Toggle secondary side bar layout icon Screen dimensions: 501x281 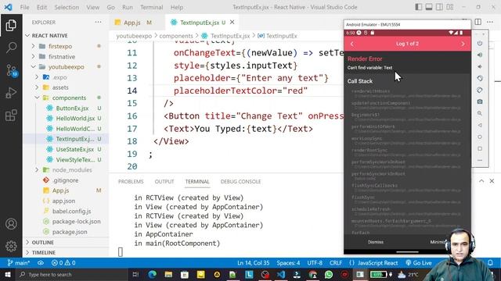[x=439, y=7]
